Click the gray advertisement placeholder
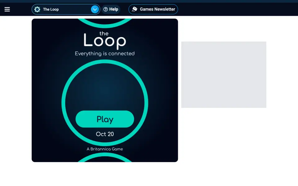The height and width of the screenshot is (186, 298). [224, 75]
